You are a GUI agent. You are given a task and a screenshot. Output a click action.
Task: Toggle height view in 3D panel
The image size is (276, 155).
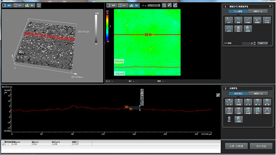(x=30, y=6)
